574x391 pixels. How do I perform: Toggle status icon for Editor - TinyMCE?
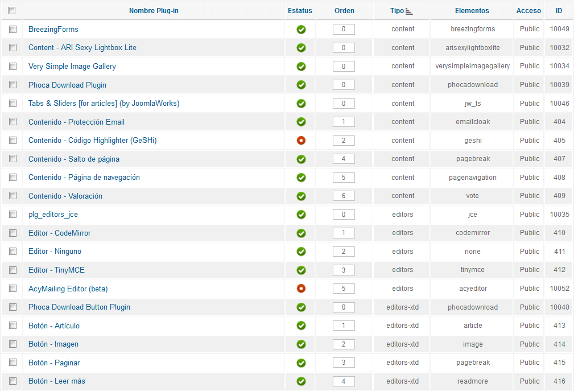click(301, 270)
